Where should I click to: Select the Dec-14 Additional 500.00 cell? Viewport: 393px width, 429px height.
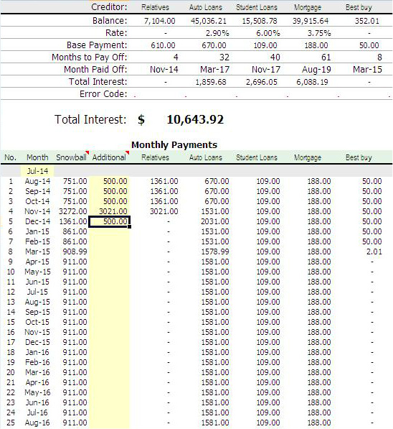coord(109,221)
